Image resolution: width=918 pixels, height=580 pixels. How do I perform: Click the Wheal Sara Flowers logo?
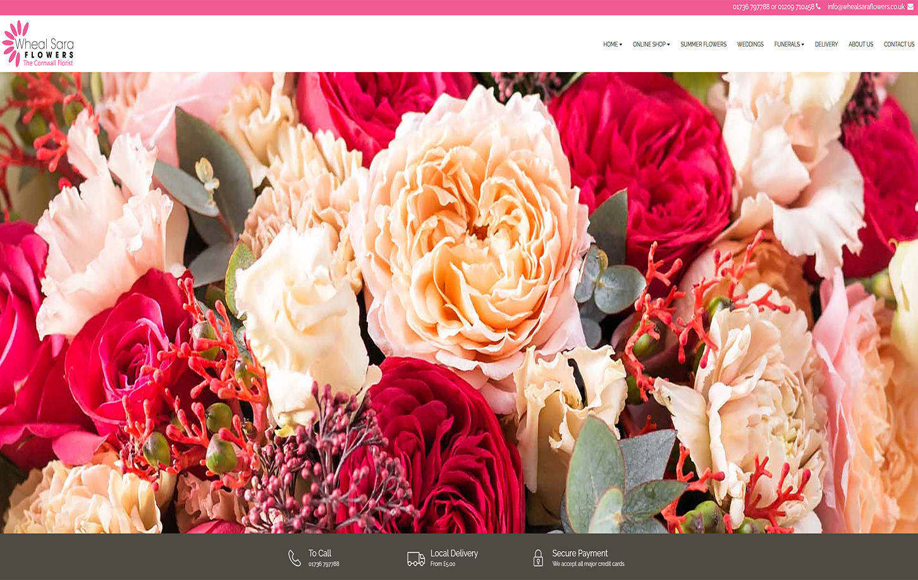(x=39, y=44)
